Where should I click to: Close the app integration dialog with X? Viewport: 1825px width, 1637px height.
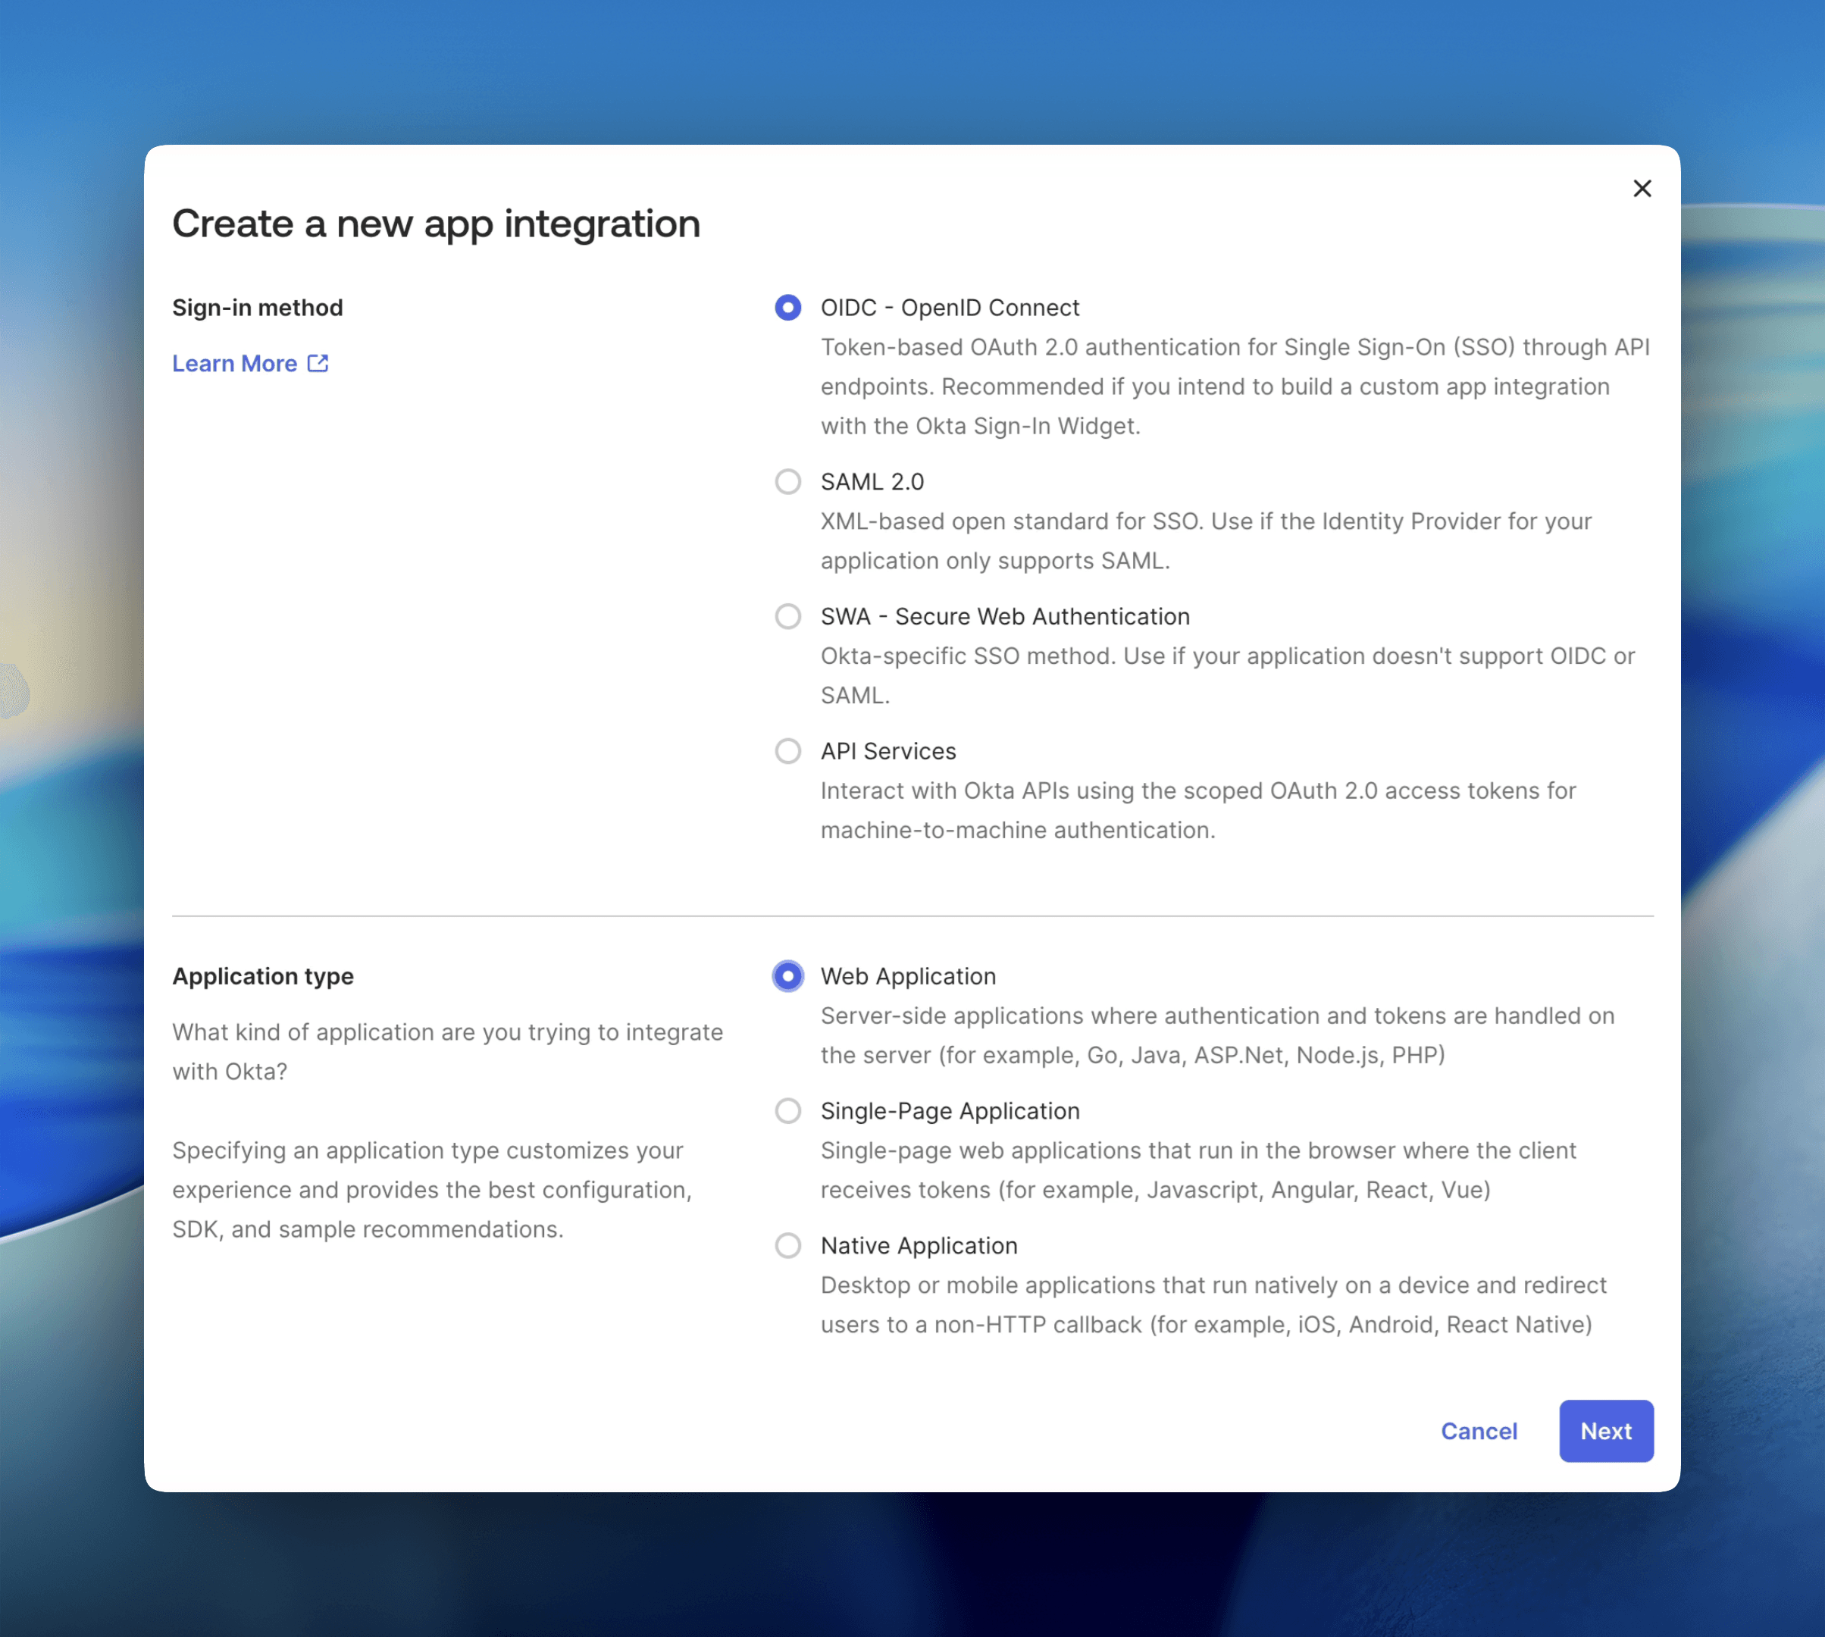coord(1642,188)
